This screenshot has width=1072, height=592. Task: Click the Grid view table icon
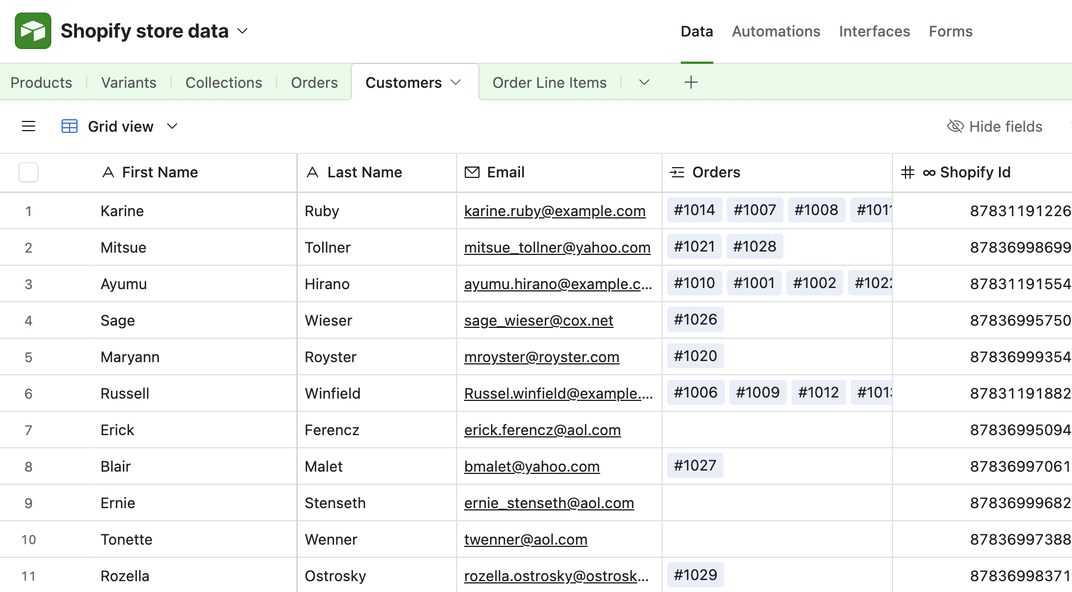(x=69, y=126)
